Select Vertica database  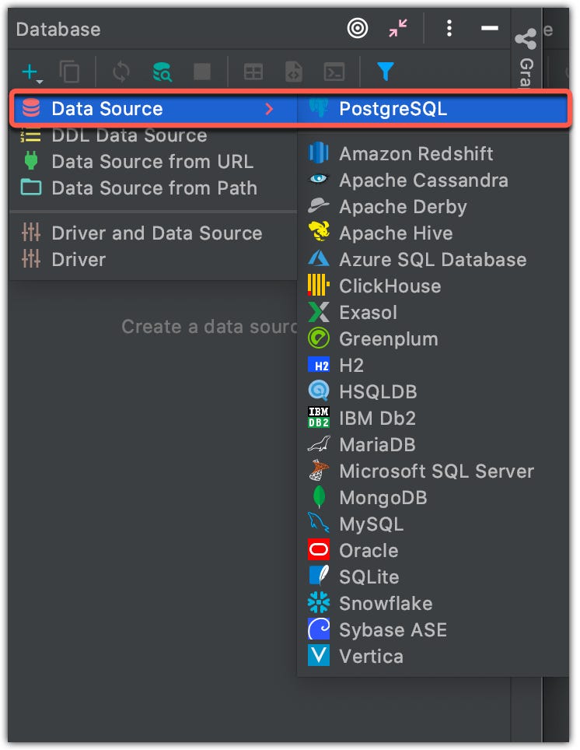pos(432,657)
